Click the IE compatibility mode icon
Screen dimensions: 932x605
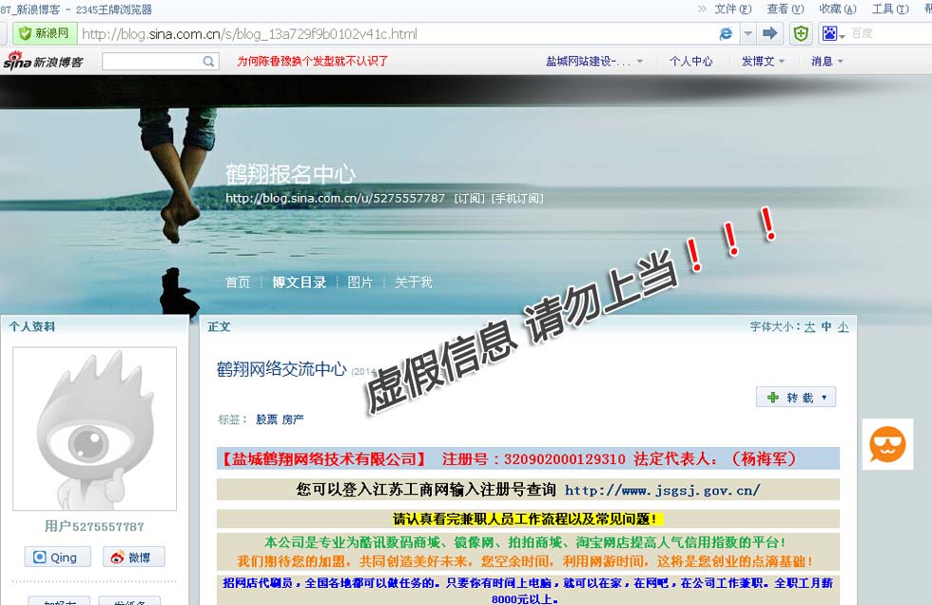[x=727, y=33]
